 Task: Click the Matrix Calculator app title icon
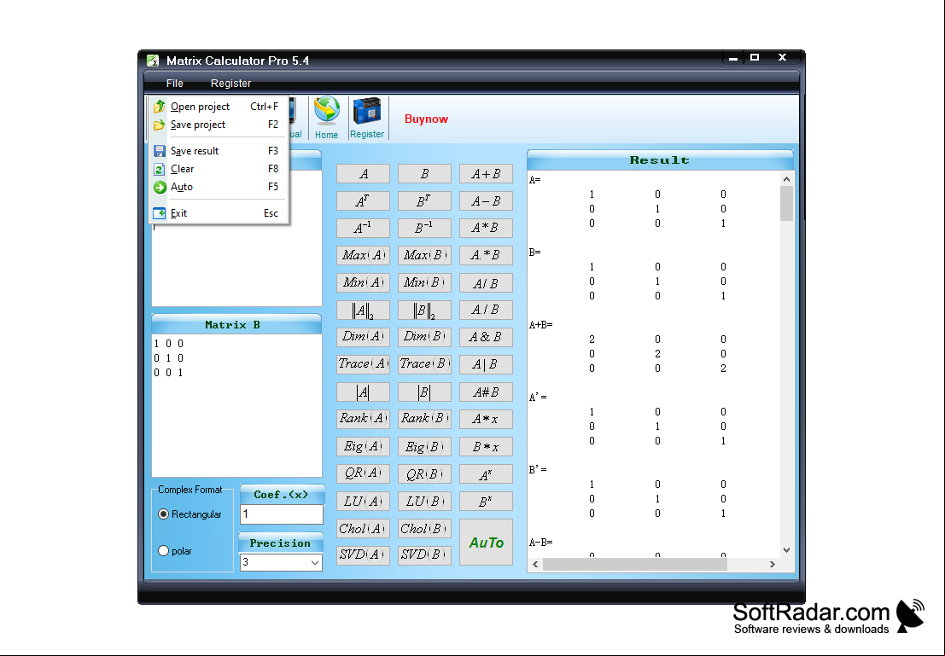point(153,61)
